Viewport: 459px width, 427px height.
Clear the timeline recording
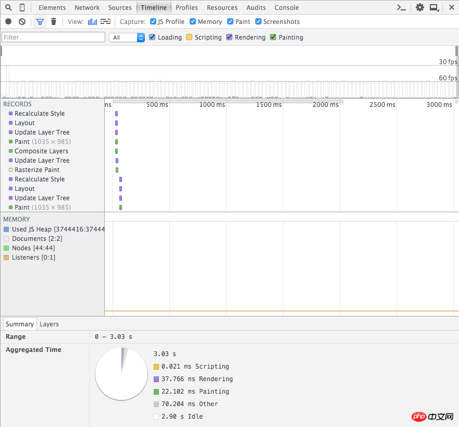pos(22,22)
